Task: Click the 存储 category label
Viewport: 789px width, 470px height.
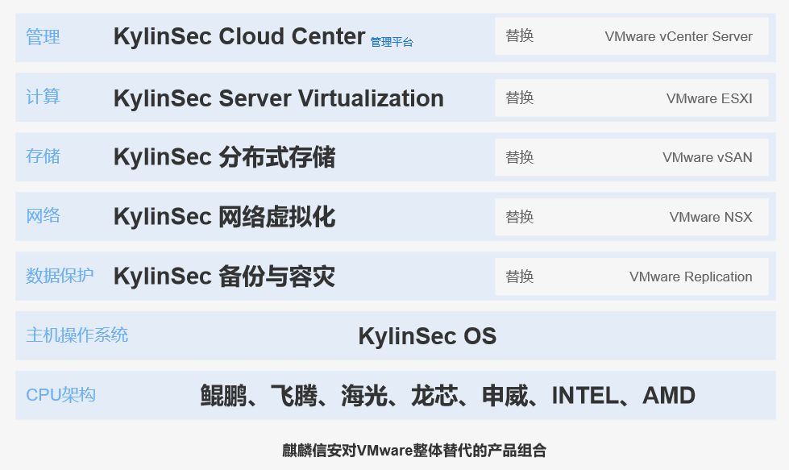Action: pyautogui.click(x=43, y=156)
